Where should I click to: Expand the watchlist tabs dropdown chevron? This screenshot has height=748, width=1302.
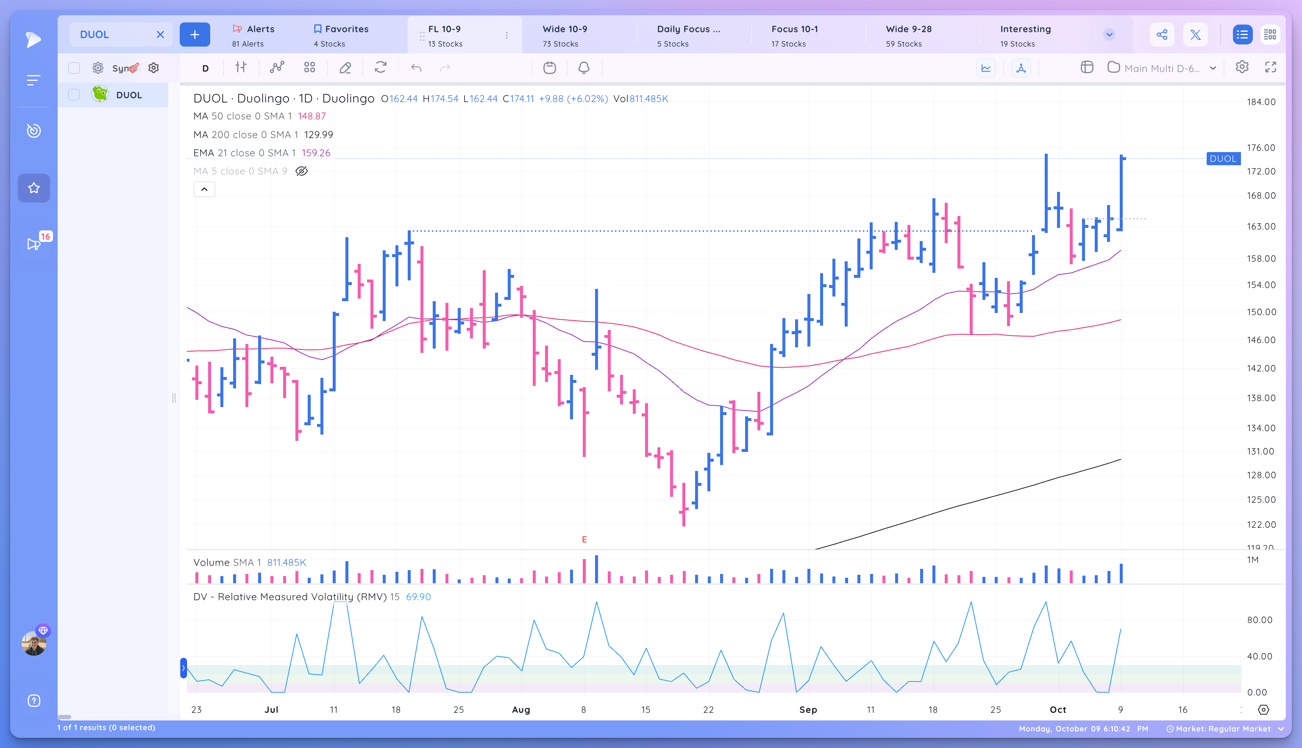pyautogui.click(x=1109, y=34)
